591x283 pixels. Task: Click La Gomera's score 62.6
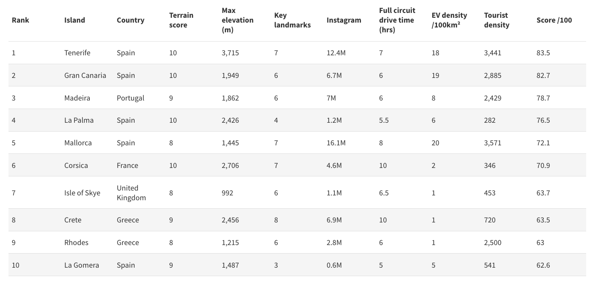(x=543, y=265)
